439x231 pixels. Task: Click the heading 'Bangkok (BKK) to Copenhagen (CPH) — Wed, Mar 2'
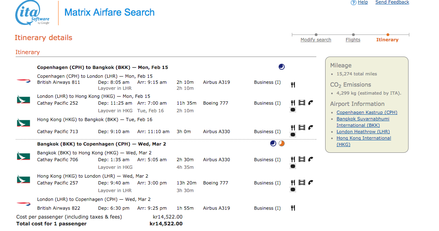pyautogui.click(x=101, y=144)
